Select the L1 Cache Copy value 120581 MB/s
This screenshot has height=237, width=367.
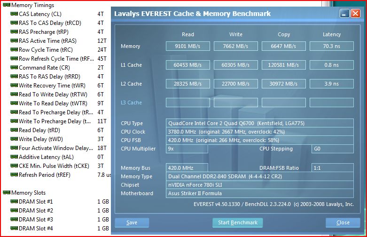click(x=284, y=65)
